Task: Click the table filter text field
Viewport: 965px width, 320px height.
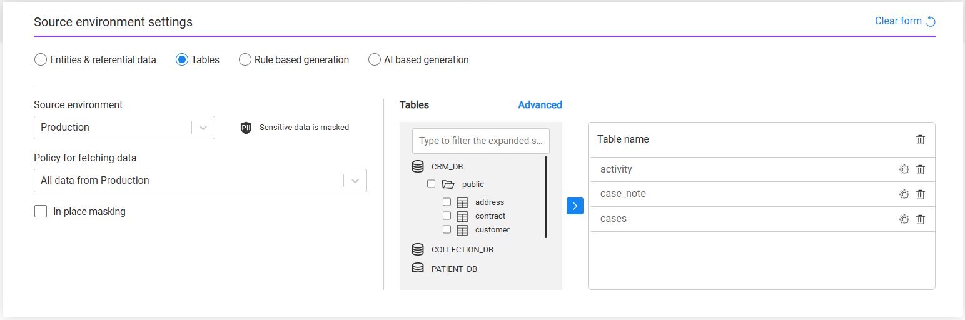Action: [x=480, y=141]
